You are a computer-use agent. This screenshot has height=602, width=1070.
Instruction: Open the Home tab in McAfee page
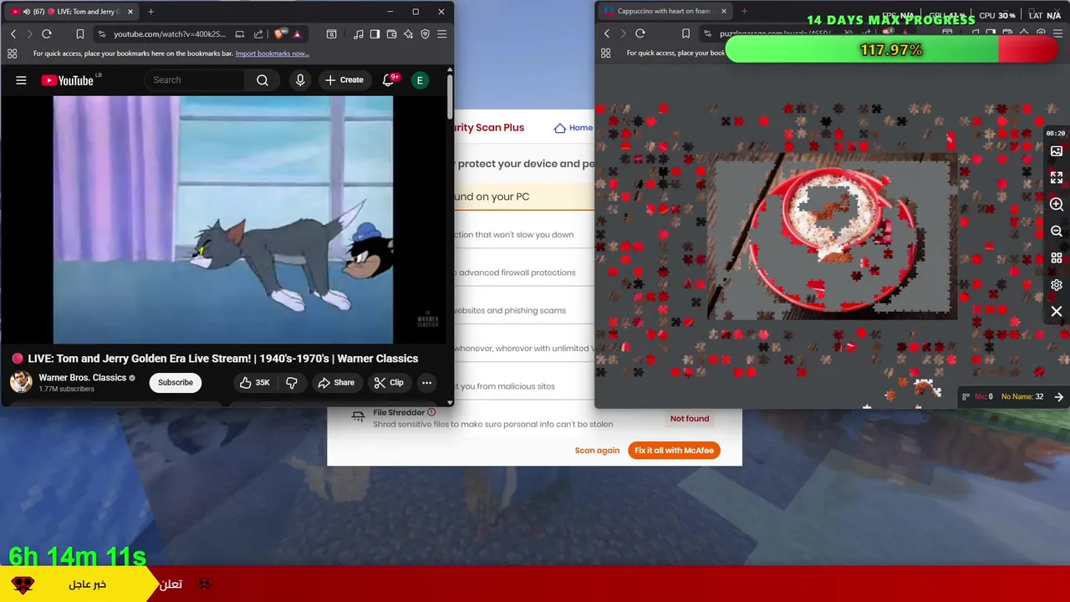(x=573, y=128)
